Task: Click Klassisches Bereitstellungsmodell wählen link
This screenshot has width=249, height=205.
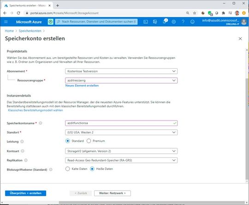Action: [x=35, y=110]
